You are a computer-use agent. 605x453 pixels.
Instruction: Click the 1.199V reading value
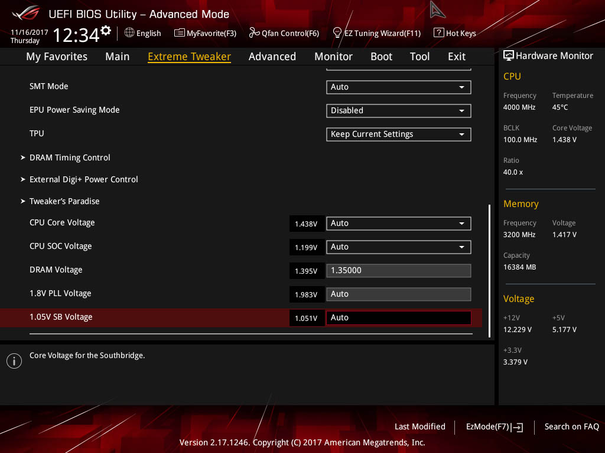click(x=307, y=247)
